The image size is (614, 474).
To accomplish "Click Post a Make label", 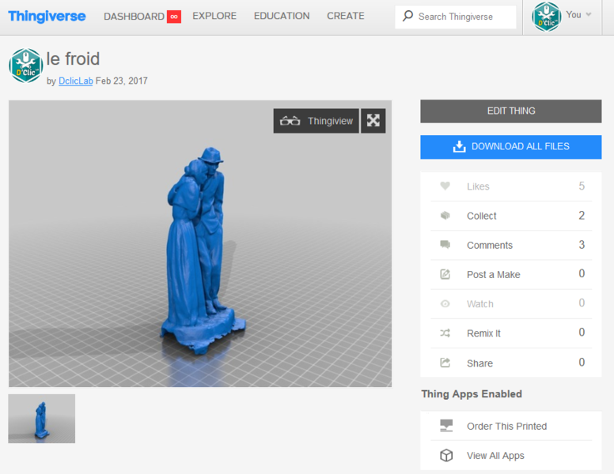I will tap(494, 275).
